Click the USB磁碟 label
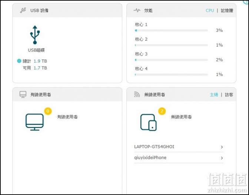This screenshot has height=195, width=249. (x=36, y=50)
